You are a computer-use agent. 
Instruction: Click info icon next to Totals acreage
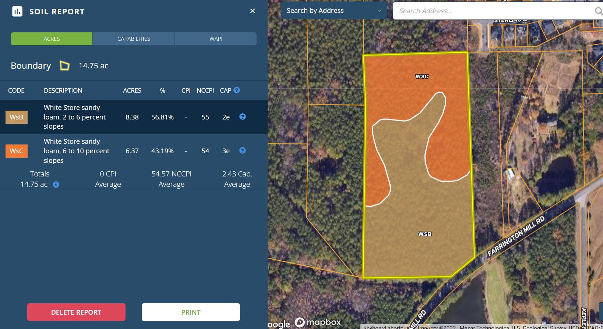(56, 185)
